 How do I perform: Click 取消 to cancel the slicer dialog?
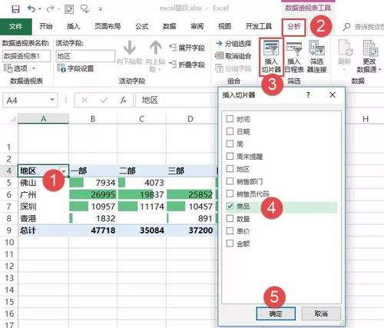321,313
